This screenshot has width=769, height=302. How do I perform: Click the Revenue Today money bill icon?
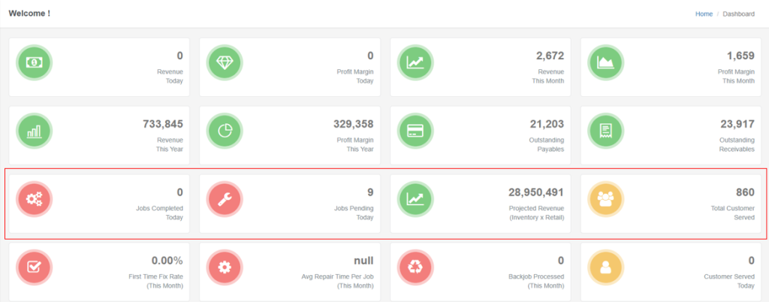(x=35, y=63)
